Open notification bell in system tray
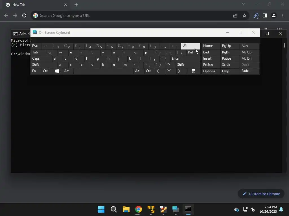 [x=281, y=209]
